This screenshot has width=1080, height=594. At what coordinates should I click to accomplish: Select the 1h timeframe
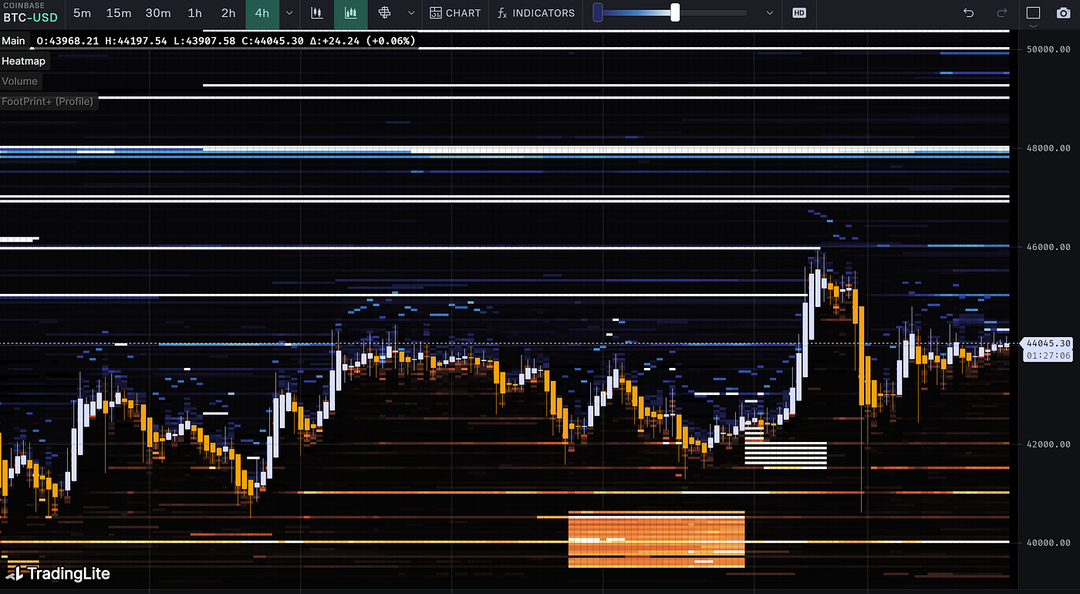[195, 13]
